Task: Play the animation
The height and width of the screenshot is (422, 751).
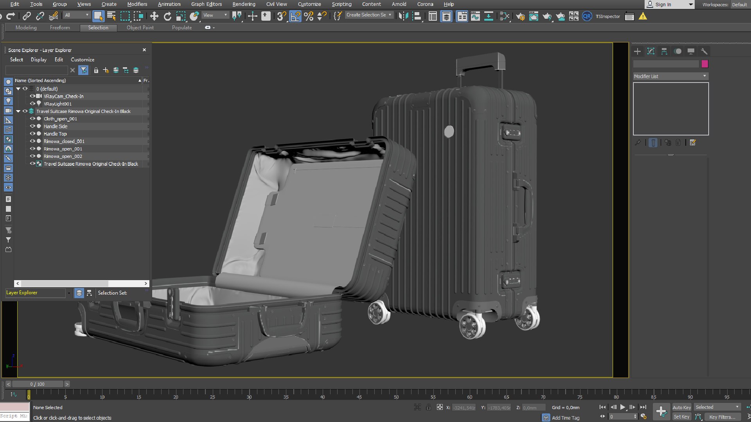Action: 623,407
